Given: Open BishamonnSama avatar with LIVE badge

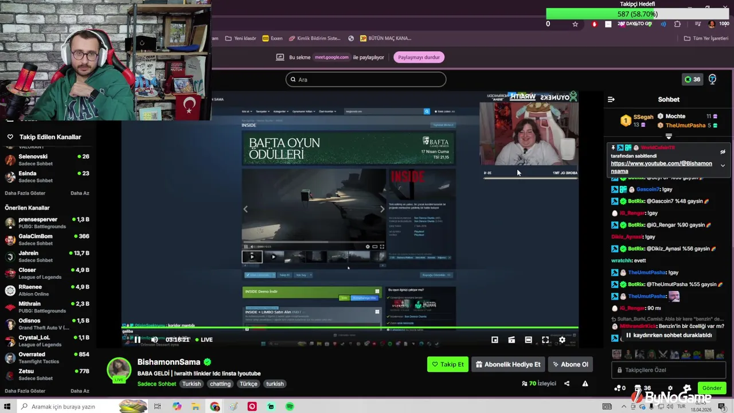Looking at the screenshot, I should [119, 370].
